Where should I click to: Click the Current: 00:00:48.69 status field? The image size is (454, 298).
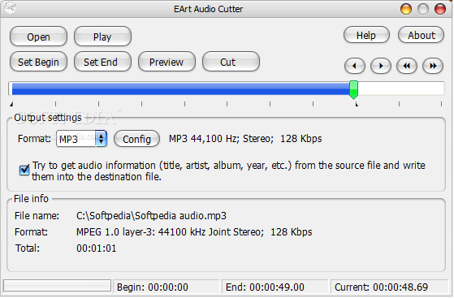[389, 287]
